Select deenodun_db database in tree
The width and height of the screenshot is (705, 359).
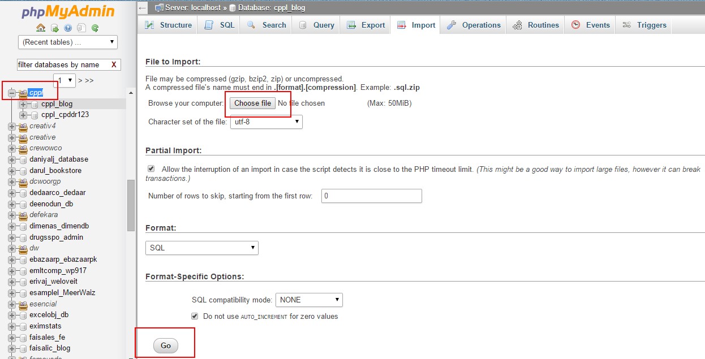tap(51, 204)
